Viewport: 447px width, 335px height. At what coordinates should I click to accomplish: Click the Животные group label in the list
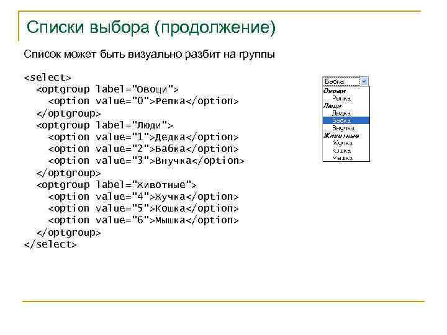[341, 136]
